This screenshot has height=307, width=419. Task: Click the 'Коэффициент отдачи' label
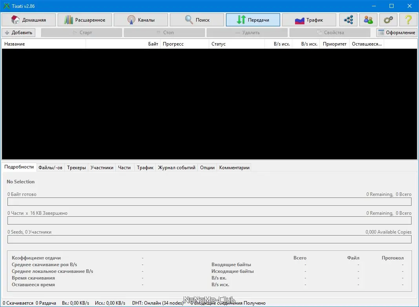(x=36, y=258)
